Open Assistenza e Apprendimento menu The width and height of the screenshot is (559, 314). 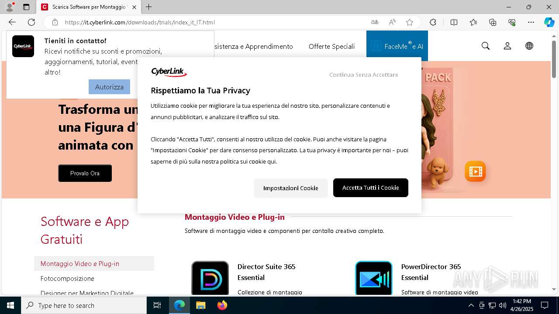(x=254, y=46)
